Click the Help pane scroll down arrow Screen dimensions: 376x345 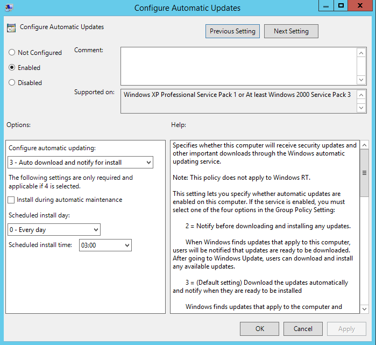pyautogui.click(x=364, y=309)
